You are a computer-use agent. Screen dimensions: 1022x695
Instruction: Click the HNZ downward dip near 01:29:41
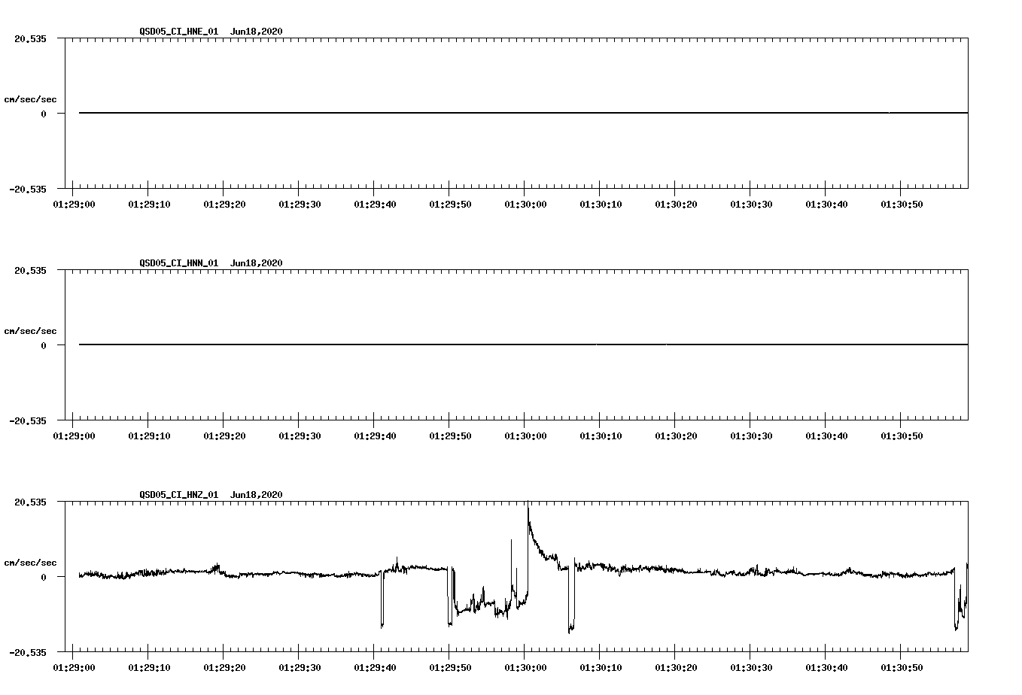coord(382,600)
